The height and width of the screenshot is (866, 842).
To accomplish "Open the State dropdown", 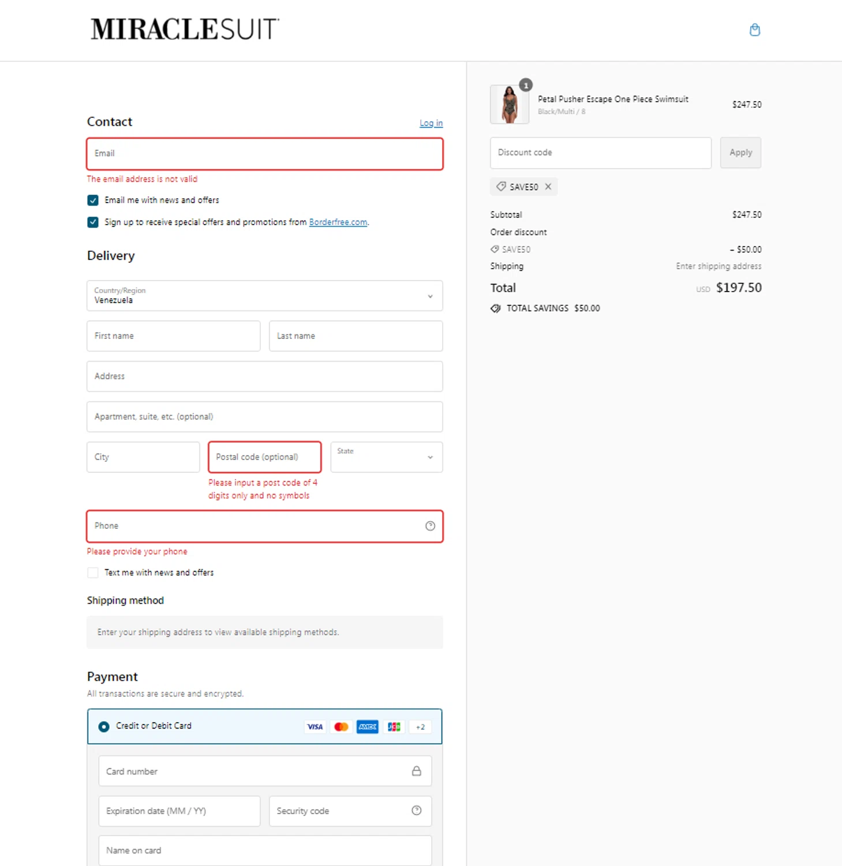I will pos(387,457).
